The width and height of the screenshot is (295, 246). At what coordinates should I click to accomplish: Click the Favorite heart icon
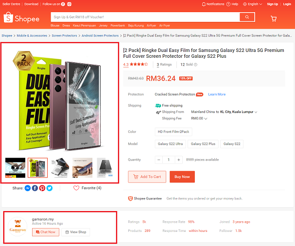76,188
